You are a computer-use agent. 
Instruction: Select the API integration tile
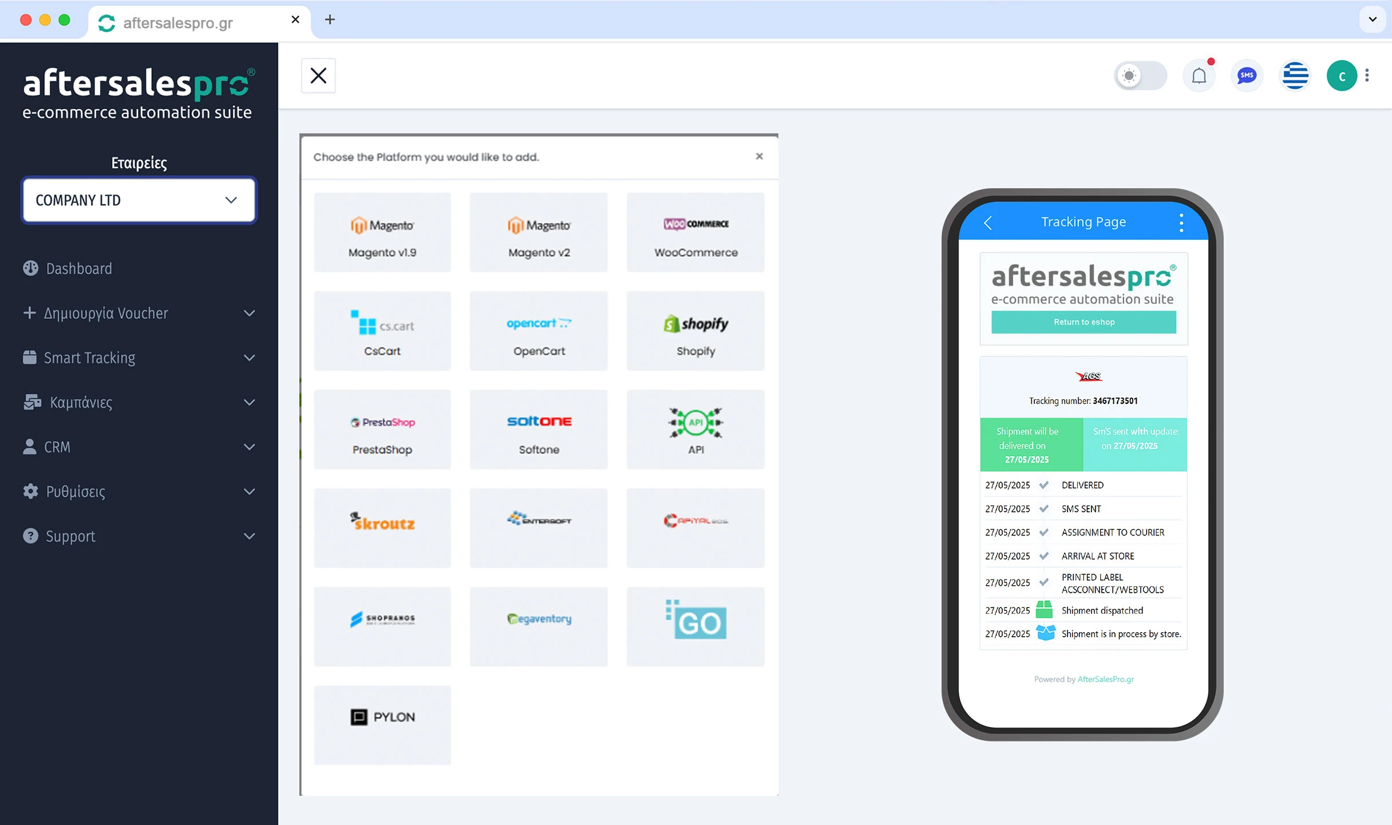point(695,430)
